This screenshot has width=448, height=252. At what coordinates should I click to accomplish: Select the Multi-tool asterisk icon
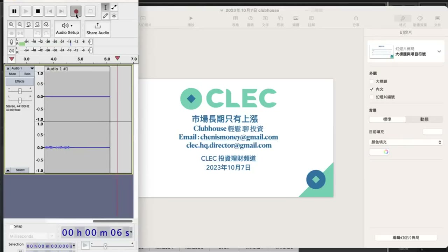click(x=114, y=16)
